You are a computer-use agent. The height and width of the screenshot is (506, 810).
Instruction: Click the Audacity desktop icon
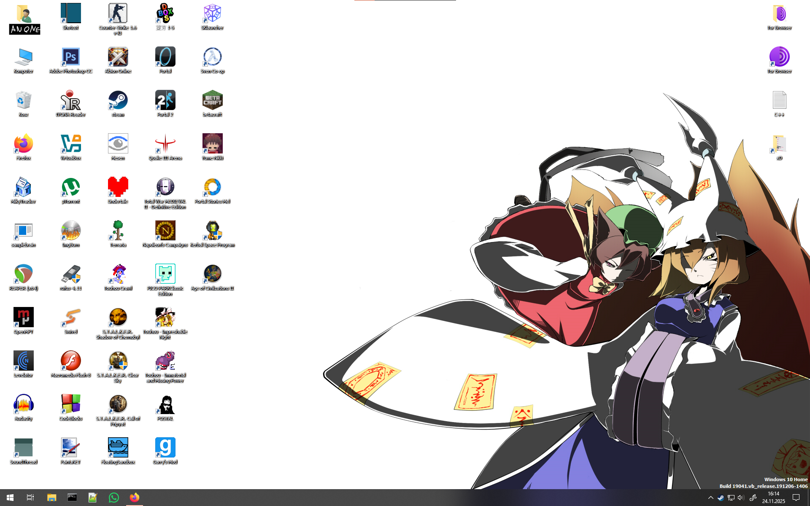point(23,405)
